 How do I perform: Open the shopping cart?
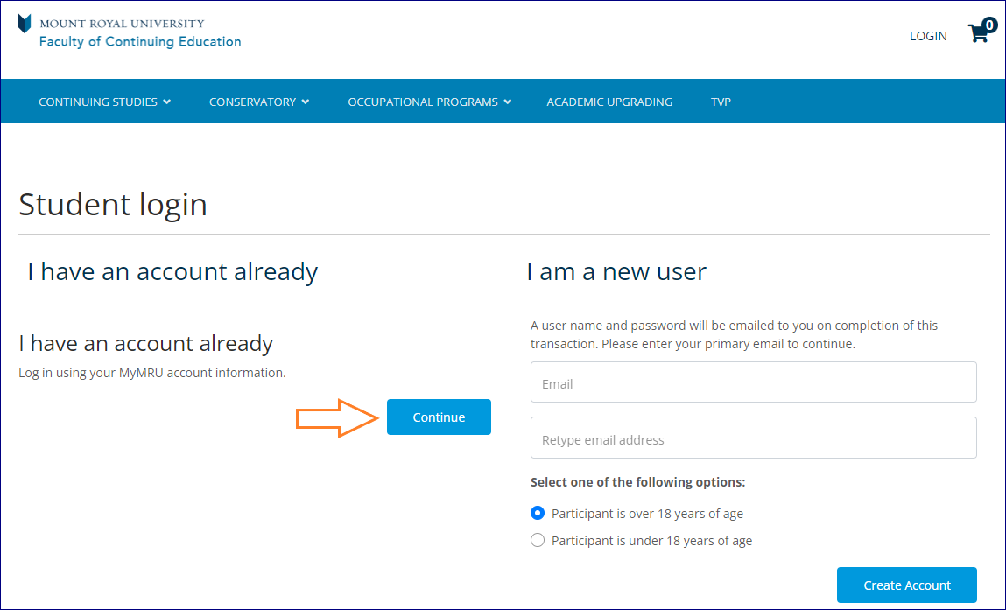pyautogui.click(x=977, y=35)
